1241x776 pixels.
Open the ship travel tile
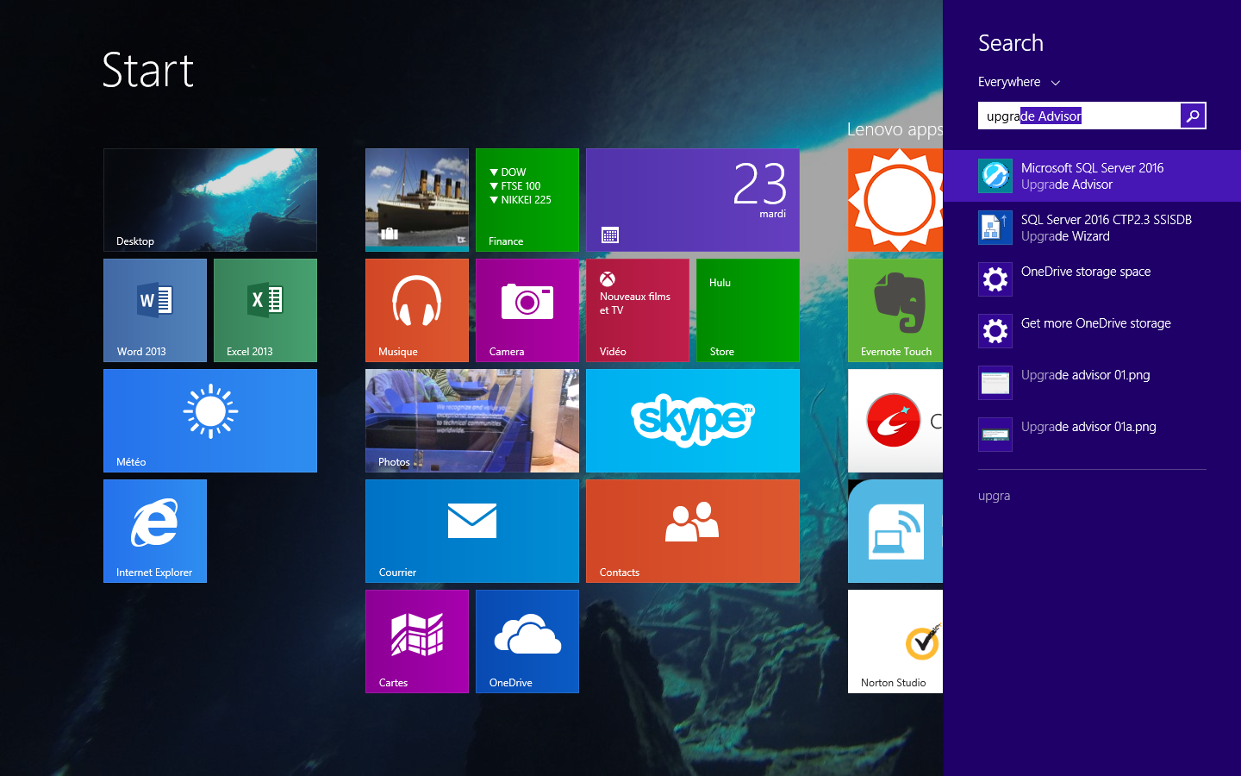pos(417,200)
